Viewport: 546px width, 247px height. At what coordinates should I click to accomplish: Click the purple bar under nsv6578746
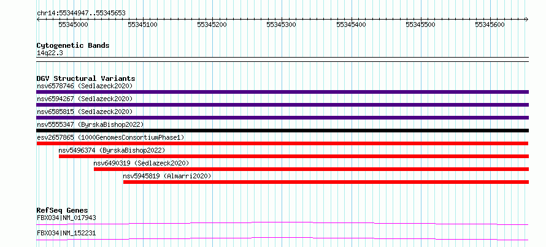(x=282, y=92)
